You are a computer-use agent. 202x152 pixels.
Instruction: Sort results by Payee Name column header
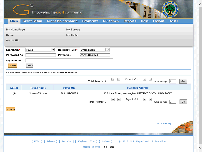click(x=38, y=88)
